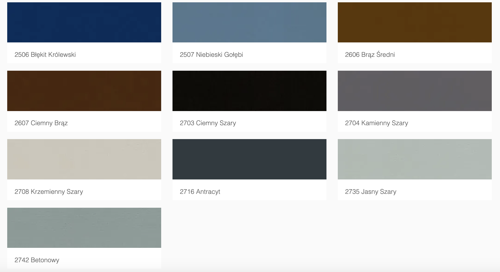Click the 2742 Betonowy label text
The width and height of the screenshot is (500, 272).
(x=37, y=260)
